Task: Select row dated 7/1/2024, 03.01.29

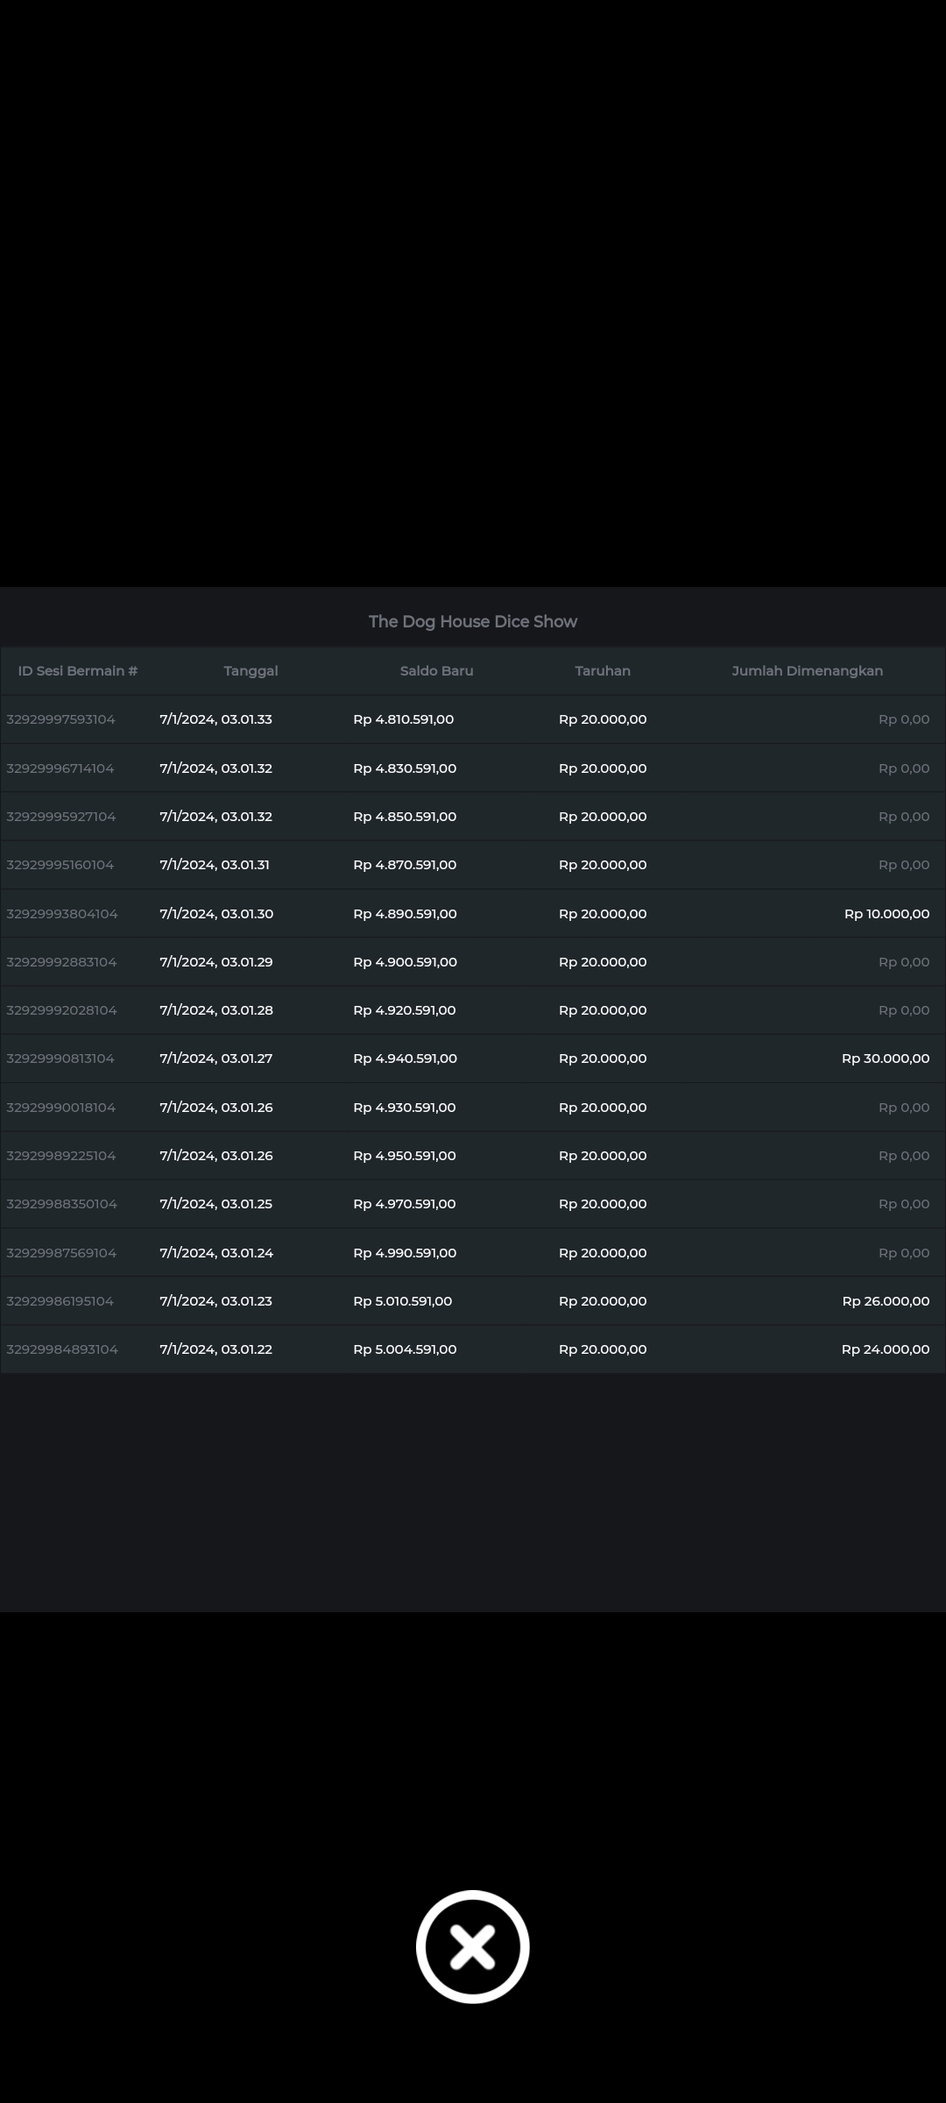Action: click(216, 962)
